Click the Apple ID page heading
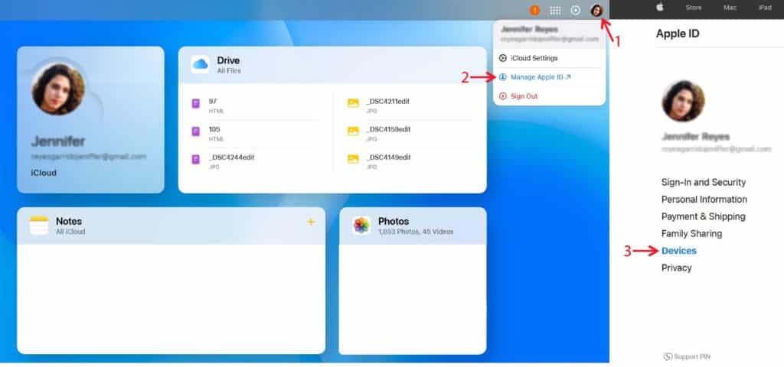The width and height of the screenshot is (784, 367). point(678,34)
